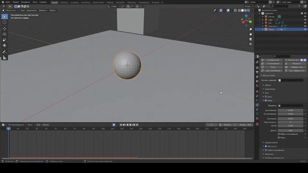Switch to the Modeling workspace tab
This screenshot has height=173, width=308.
[x=64, y=2]
